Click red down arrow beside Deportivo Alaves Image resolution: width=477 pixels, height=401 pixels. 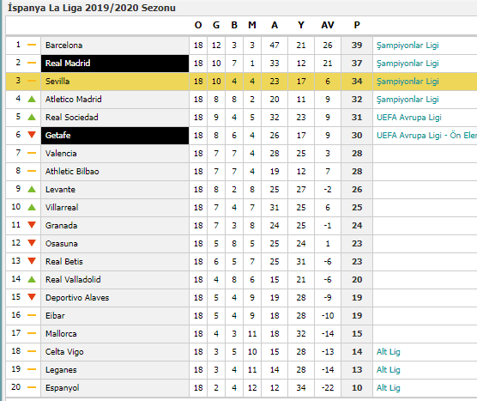click(x=32, y=297)
